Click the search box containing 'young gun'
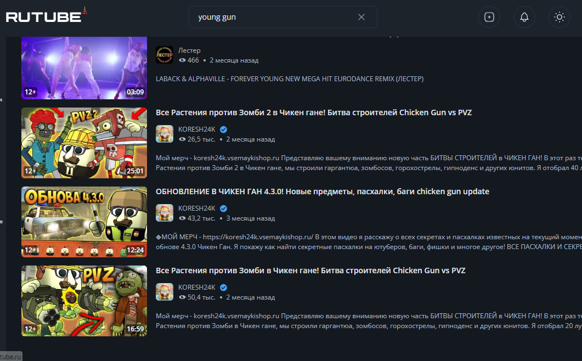This screenshot has height=361, width=582. pos(283,17)
